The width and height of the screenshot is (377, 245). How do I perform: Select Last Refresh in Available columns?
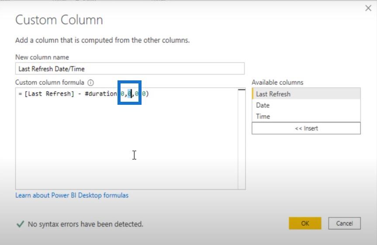pyautogui.click(x=306, y=94)
